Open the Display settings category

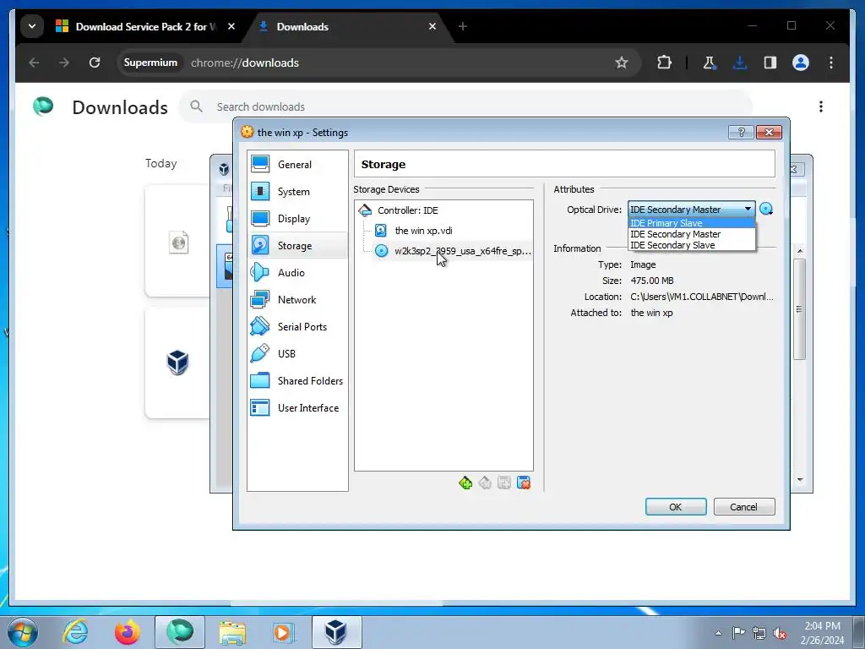297,219
